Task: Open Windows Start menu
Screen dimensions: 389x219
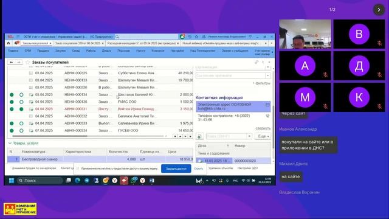Action: (12, 181)
